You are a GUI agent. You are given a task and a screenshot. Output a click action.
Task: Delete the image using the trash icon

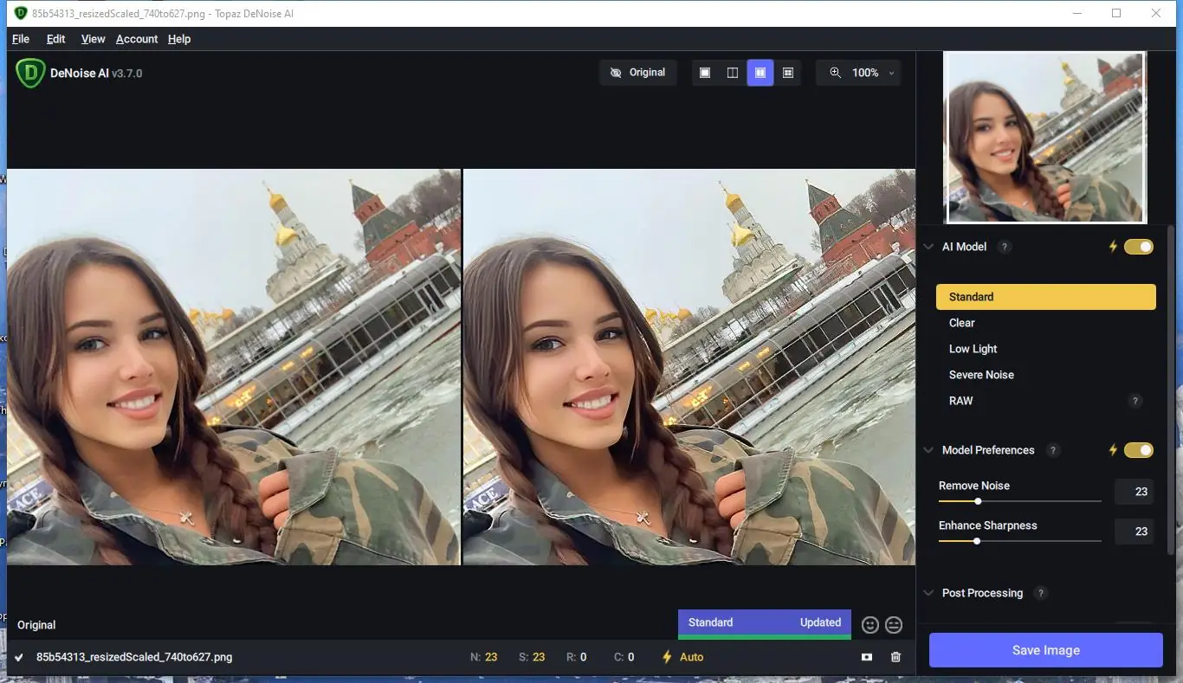click(x=895, y=657)
